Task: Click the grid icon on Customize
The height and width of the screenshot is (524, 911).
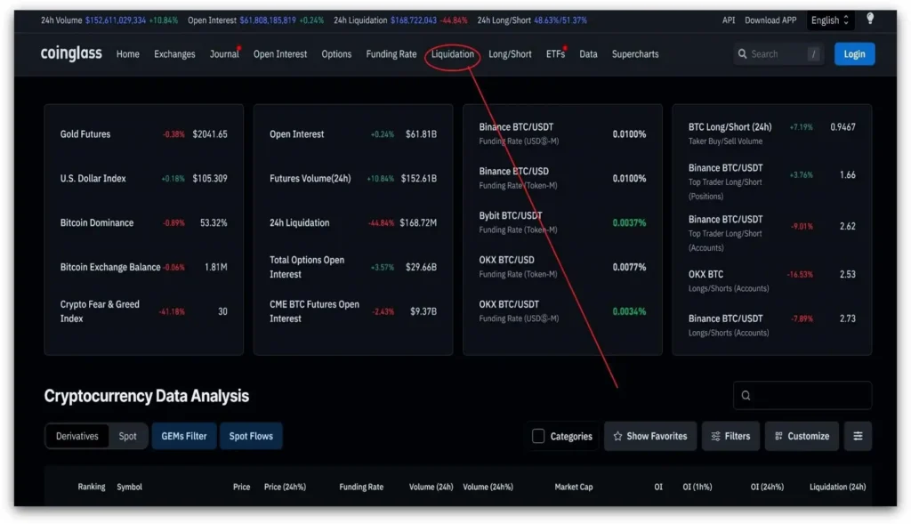Action: coord(778,436)
